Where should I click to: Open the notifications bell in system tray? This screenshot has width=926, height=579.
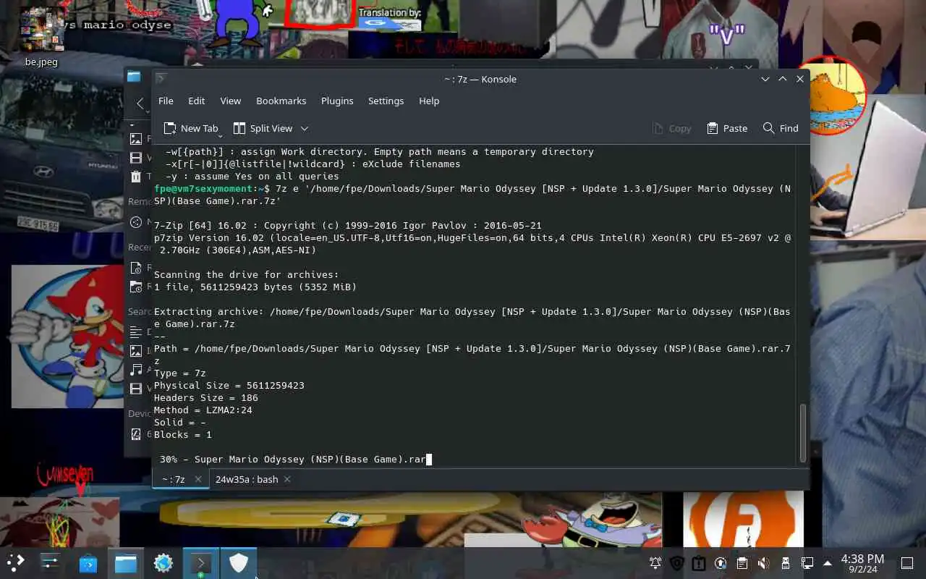coord(655,563)
